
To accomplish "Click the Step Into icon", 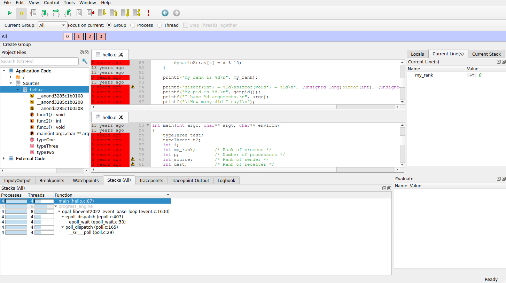I will [x=45, y=13].
